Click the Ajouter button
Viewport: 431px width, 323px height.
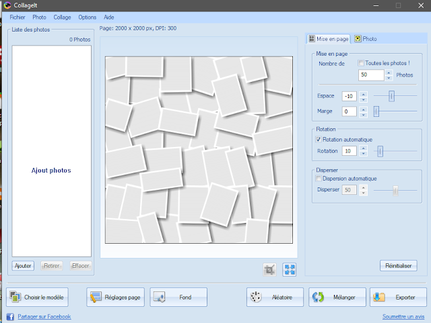click(x=23, y=266)
